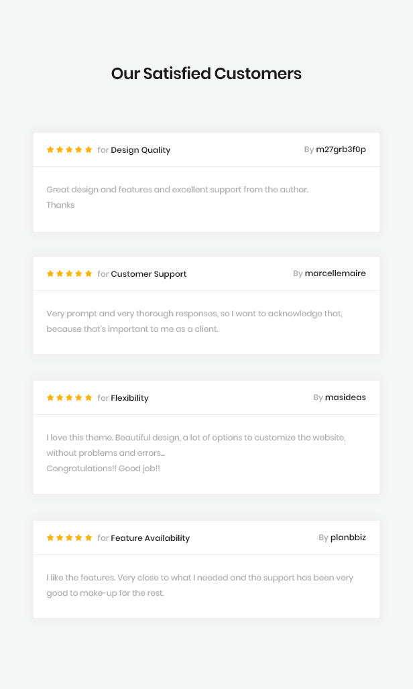
Task: Click the fifth star in the Feature Availability review
Action: click(88, 538)
